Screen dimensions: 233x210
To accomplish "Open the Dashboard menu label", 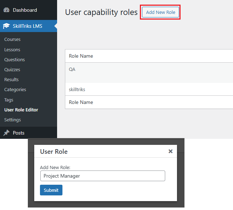I will point(25,10).
